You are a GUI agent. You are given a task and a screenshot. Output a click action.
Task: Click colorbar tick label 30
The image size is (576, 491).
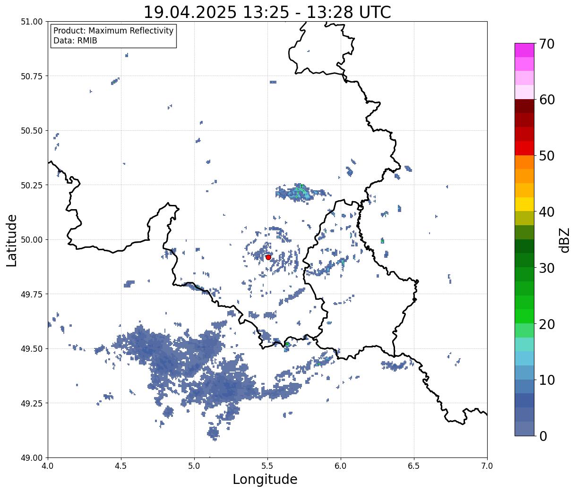point(546,268)
